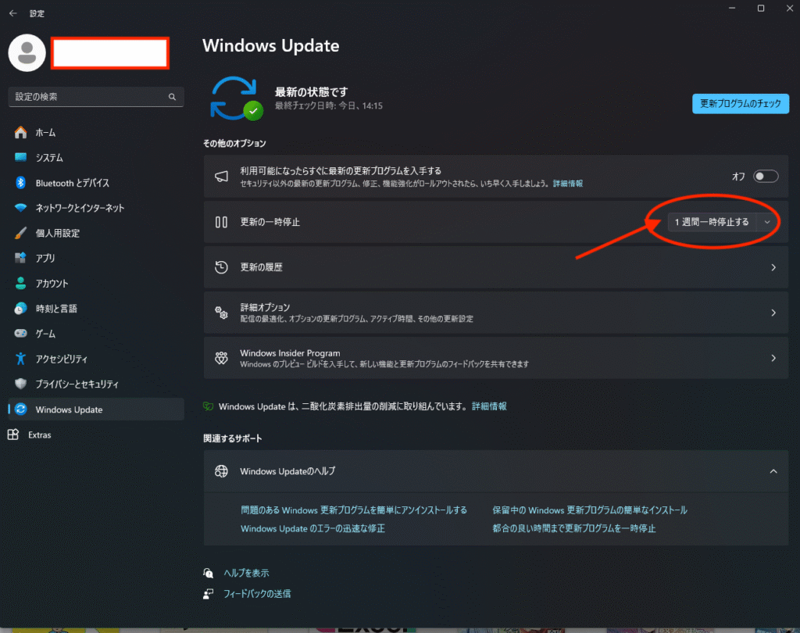Open プライバシーとセキュリティ settings
This screenshot has height=633, width=800.
click(96, 384)
